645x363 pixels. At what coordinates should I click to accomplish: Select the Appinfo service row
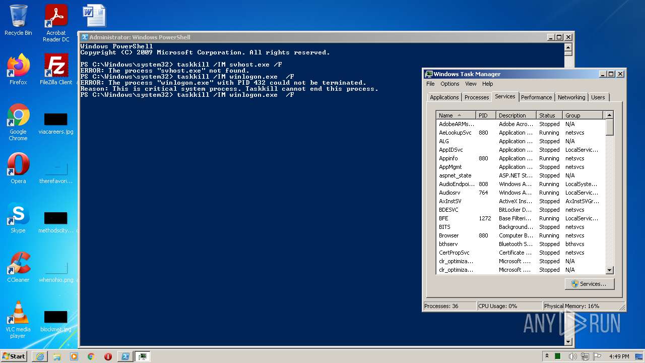(x=520, y=158)
